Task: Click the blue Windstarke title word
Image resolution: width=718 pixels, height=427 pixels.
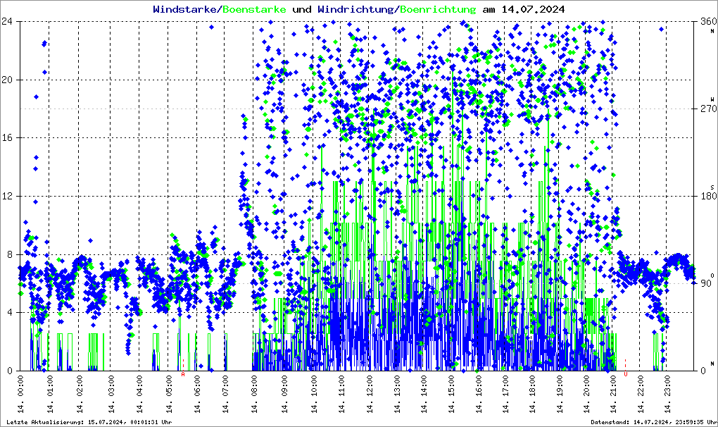Action: pos(186,9)
